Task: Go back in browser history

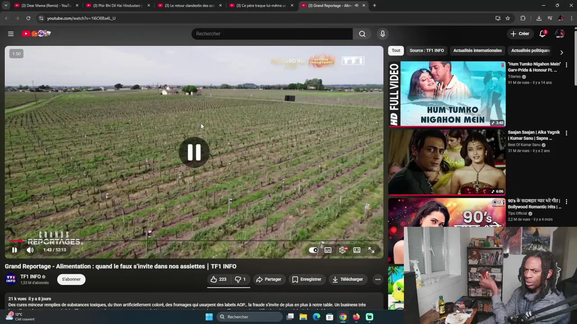Action: (x=6, y=18)
